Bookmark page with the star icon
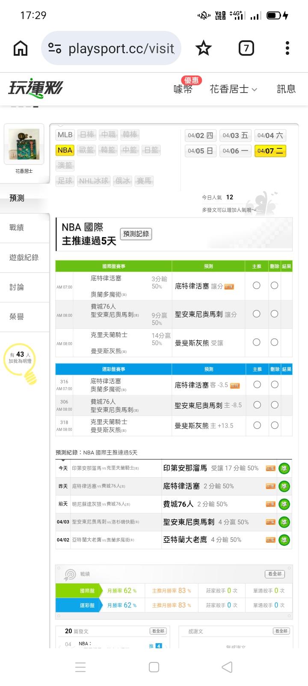This screenshot has height=686, width=308. click(x=203, y=48)
